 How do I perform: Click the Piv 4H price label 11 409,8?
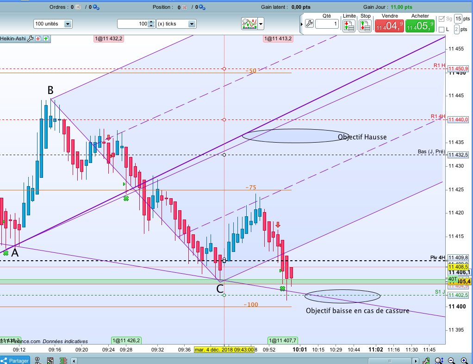(x=458, y=257)
